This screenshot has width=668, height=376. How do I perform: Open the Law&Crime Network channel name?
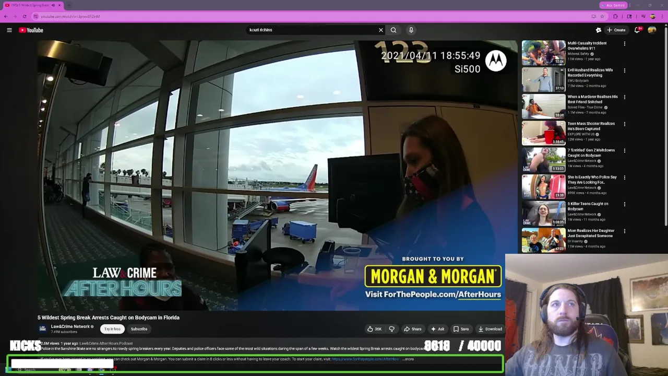click(x=70, y=326)
